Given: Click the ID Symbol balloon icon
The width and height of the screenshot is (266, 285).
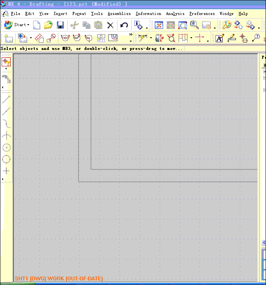Looking at the screenshot, I should 256,38.
